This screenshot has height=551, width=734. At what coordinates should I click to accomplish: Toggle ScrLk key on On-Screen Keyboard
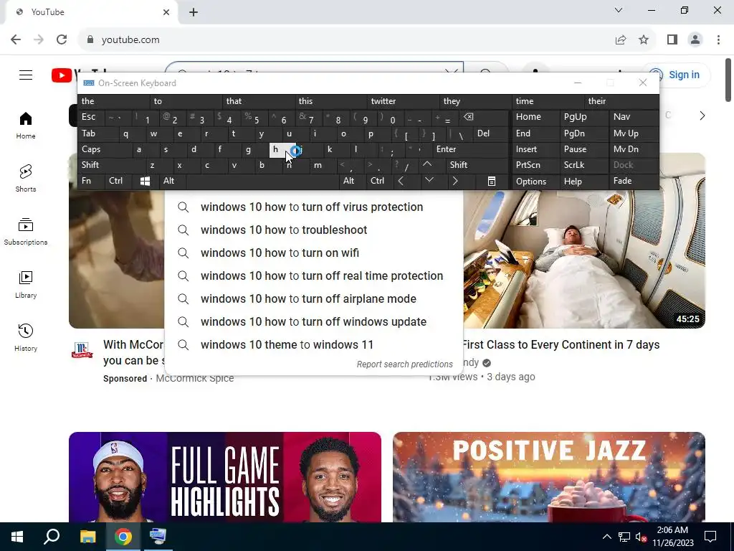pyautogui.click(x=583, y=165)
